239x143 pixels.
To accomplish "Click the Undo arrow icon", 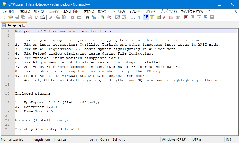I will 73,17.
